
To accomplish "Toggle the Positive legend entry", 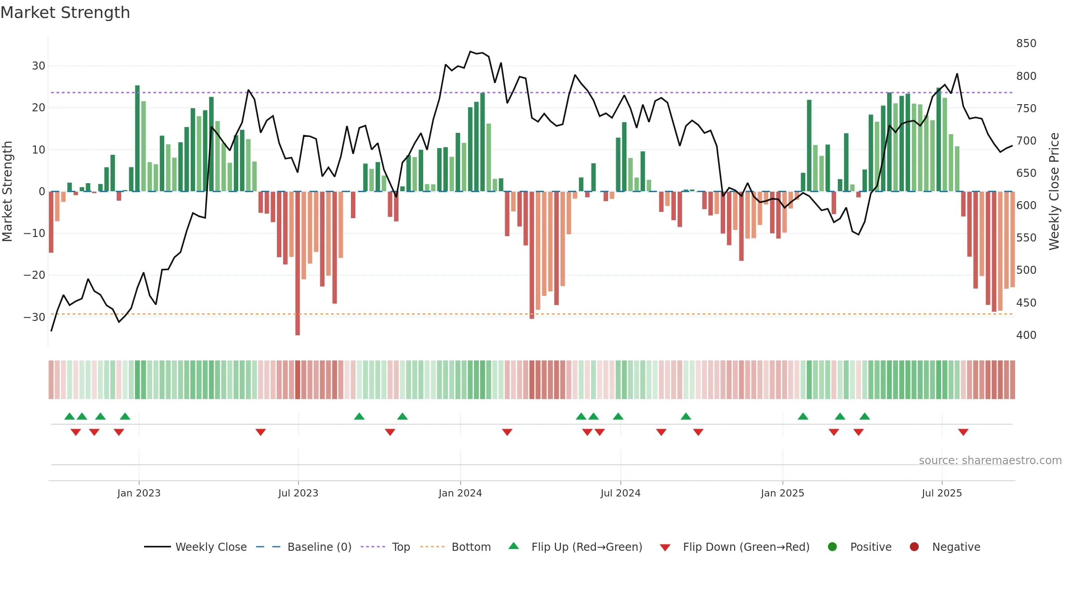I will point(859,547).
